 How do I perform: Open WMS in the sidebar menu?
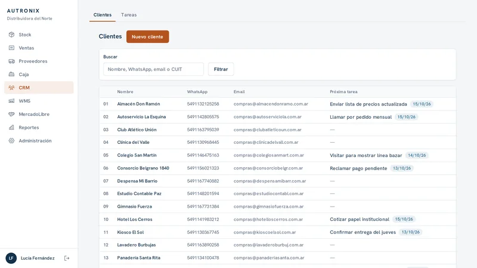point(39,101)
